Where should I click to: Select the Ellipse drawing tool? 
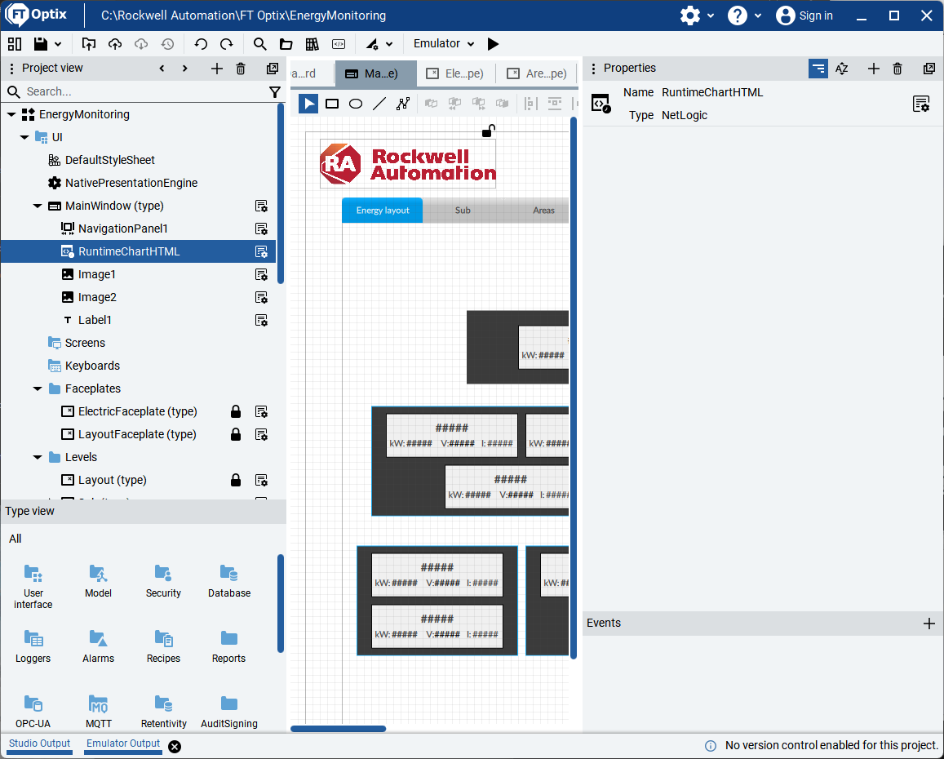[356, 104]
